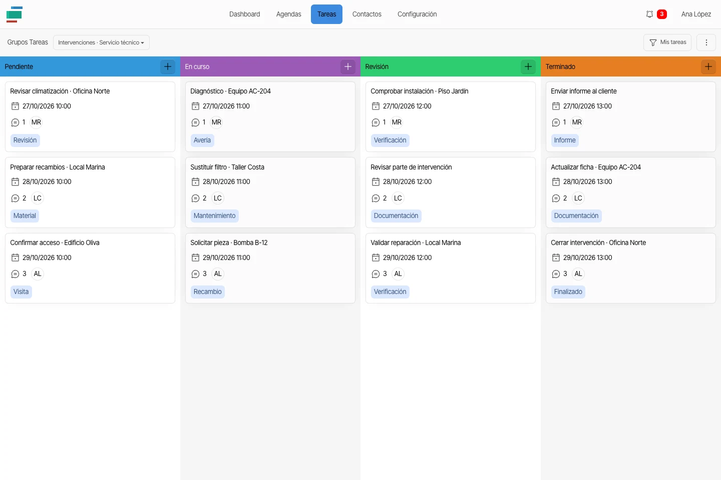The image size is (721, 480).
Task: Add a task to Pendiente column
Action: click(168, 66)
